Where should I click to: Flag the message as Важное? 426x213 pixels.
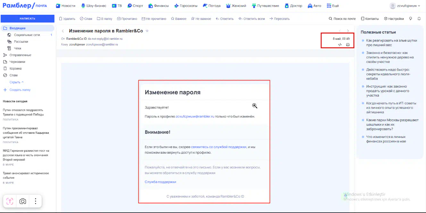pyautogui.click(x=179, y=19)
